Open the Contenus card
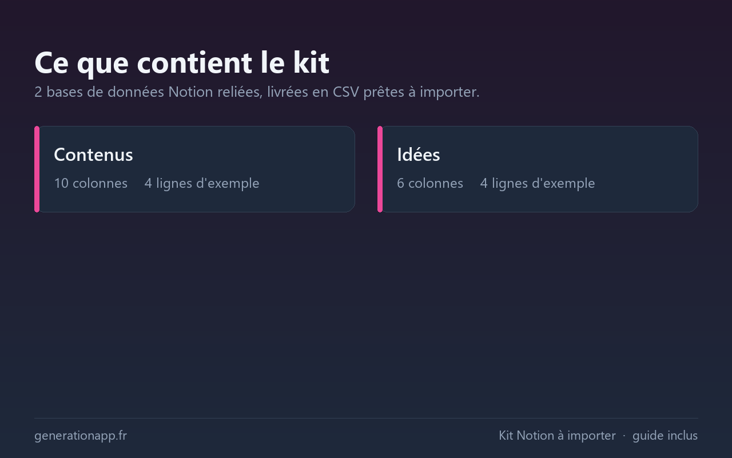This screenshot has height=458, width=732. point(194,169)
